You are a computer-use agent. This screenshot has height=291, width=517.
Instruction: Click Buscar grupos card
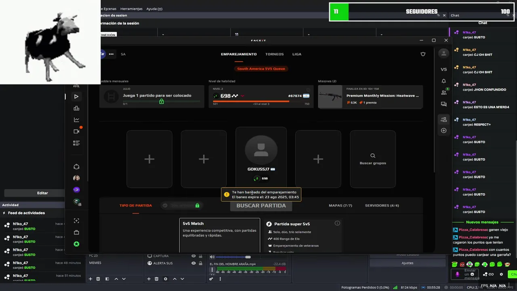[x=373, y=159]
